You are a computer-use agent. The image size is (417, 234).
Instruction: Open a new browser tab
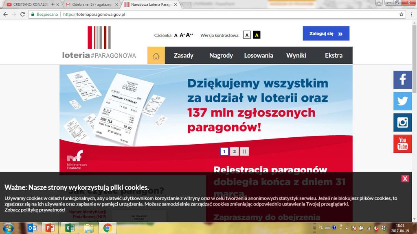pyautogui.click(x=187, y=4)
